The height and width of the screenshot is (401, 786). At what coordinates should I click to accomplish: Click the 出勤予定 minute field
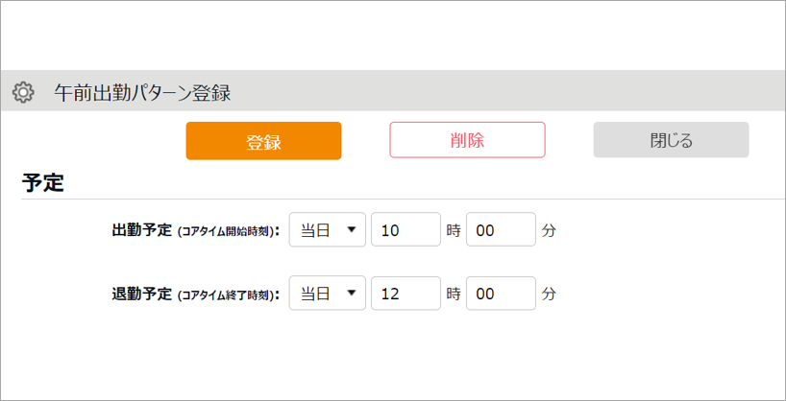point(500,230)
